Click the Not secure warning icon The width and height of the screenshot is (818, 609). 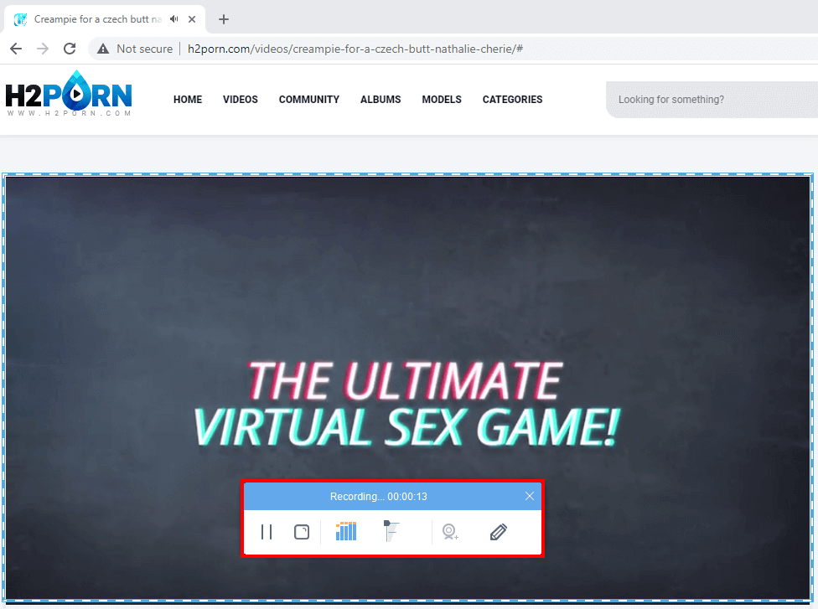pos(103,49)
